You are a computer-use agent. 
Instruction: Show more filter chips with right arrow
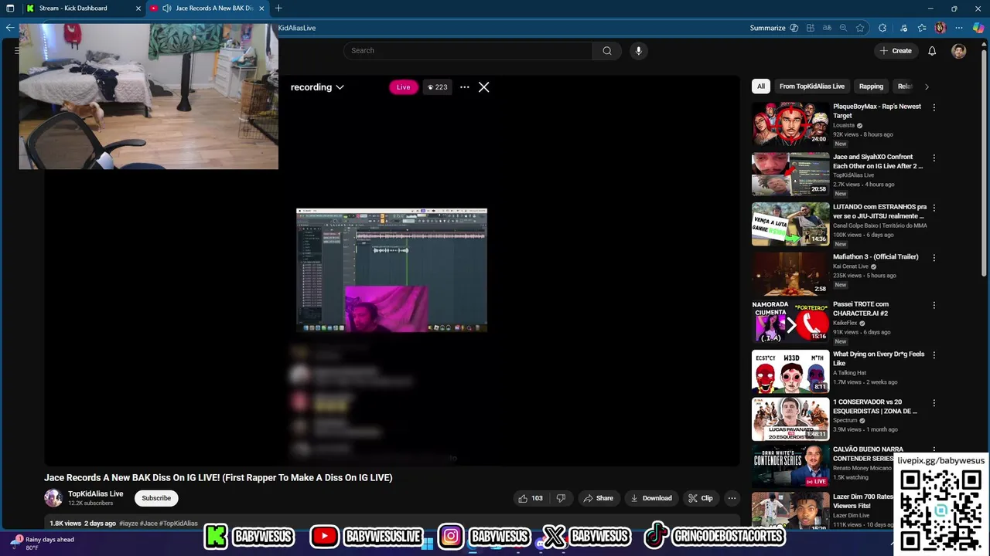pos(927,86)
